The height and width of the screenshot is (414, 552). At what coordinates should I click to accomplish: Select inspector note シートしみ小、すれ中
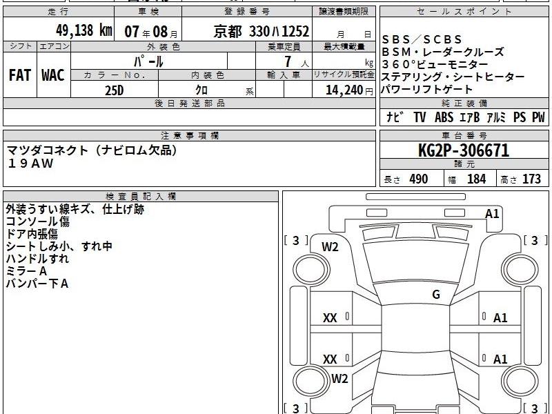[59, 246]
